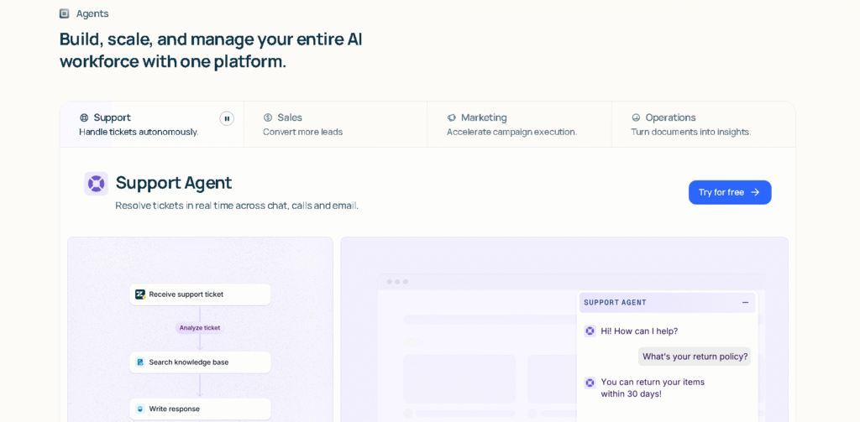Image resolution: width=860 pixels, height=422 pixels.
Task: Click the Operations tab icon
Action: 636,117
